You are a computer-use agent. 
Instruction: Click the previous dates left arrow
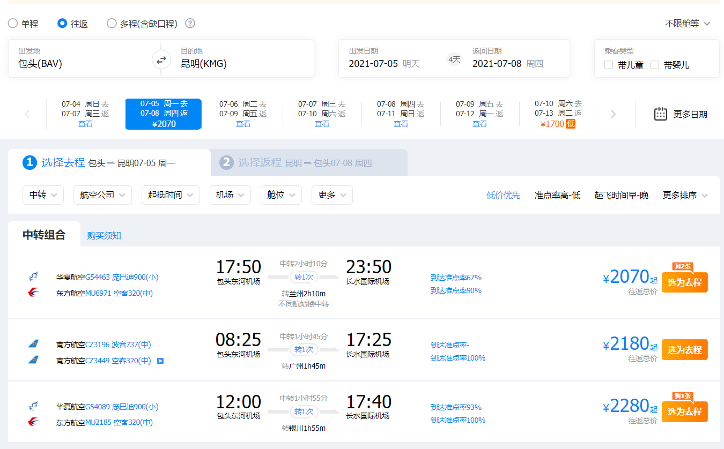pyautogui.click(x=27, y=114)
